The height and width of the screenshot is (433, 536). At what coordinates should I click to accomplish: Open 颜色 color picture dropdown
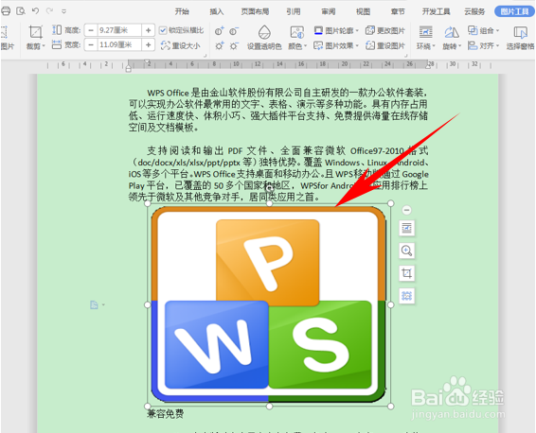(297, 38)
